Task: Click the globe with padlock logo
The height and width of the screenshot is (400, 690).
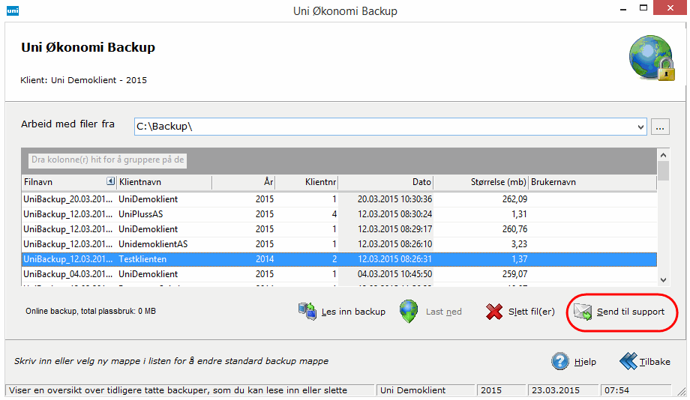Action: (650, 58)
